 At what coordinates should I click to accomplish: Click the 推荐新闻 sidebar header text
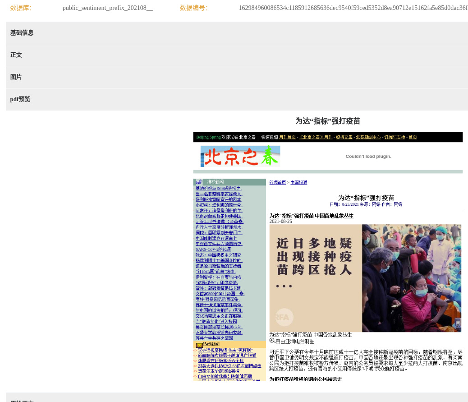click(x=215, y=182)
